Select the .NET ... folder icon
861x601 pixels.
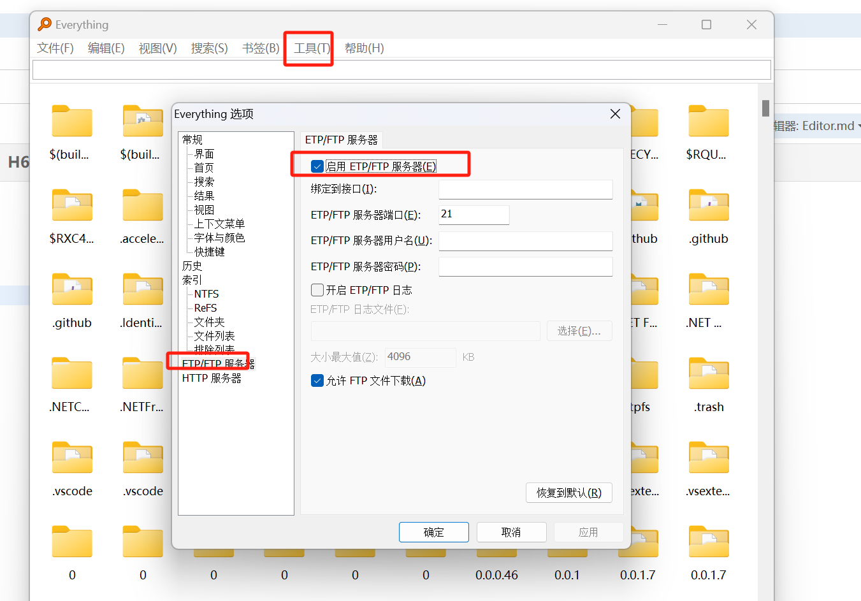[708, 289]
